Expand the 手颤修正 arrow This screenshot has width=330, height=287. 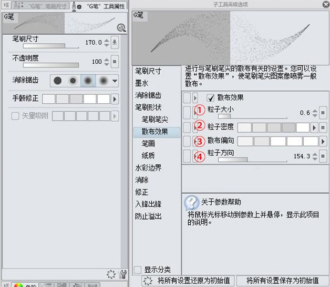pos(115,99)
